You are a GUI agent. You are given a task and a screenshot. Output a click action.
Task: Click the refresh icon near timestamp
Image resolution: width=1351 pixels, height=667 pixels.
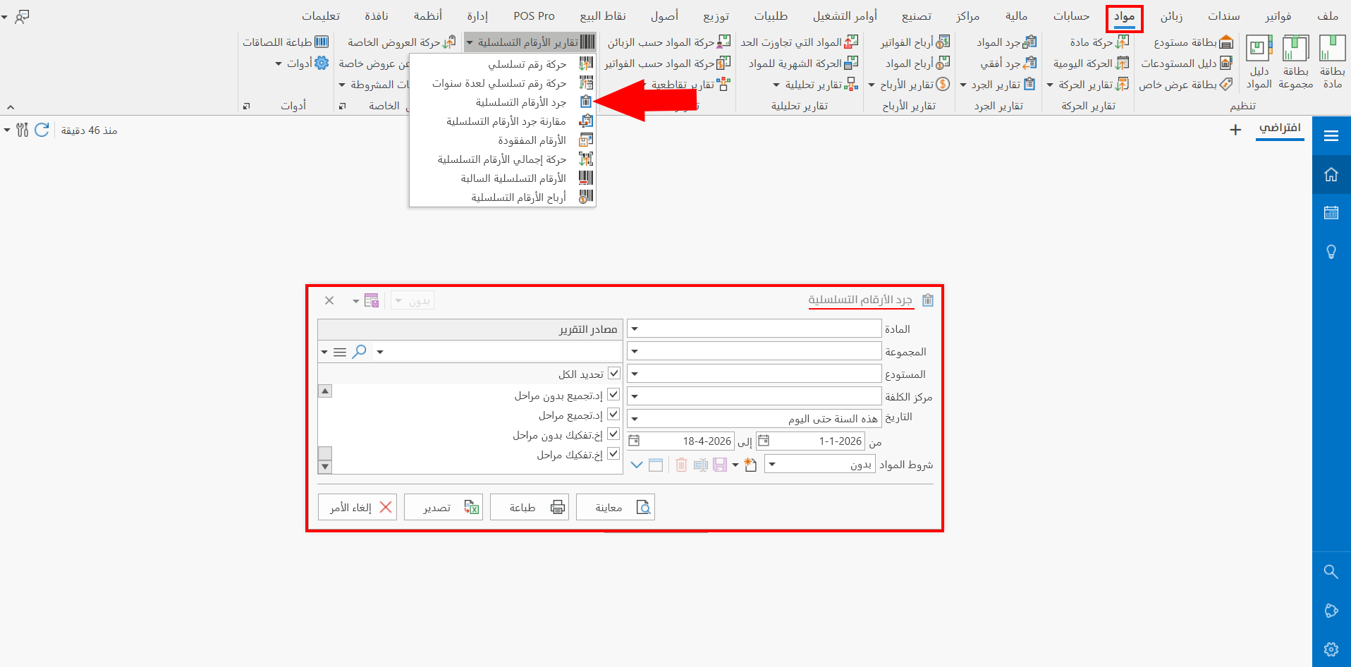point(42,130)
